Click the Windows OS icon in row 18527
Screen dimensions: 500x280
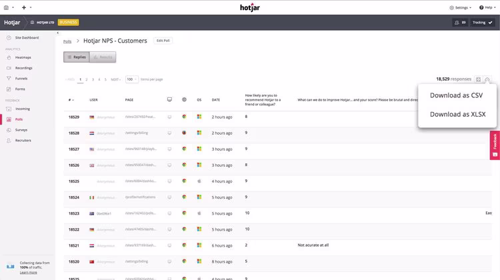(x=199, y=149)
